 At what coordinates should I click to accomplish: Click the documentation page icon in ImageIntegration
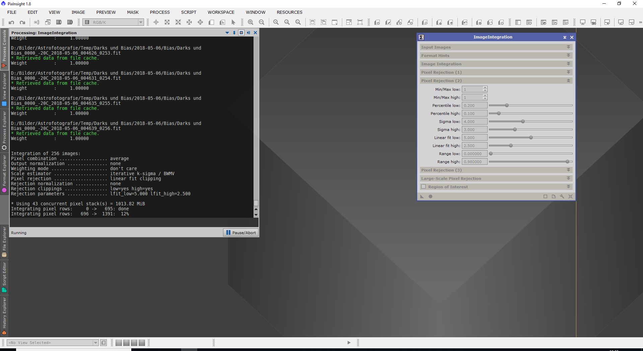pos(554,197)
